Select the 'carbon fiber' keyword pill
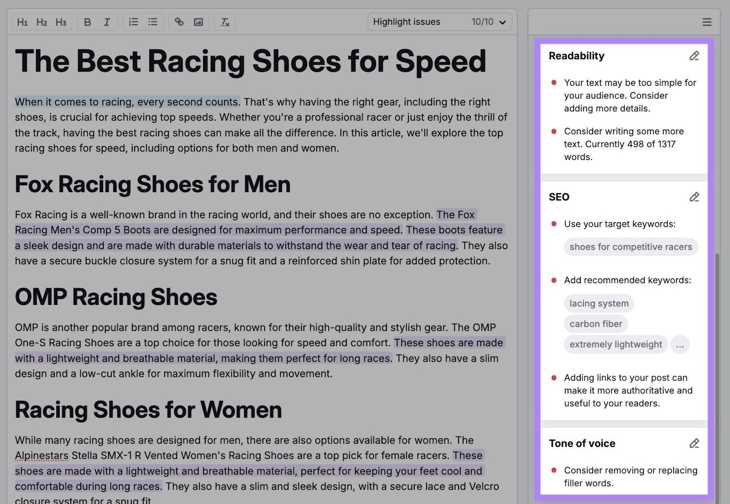Screen dimensions: 730x504 pyautogui.click(x=595, y=324)
